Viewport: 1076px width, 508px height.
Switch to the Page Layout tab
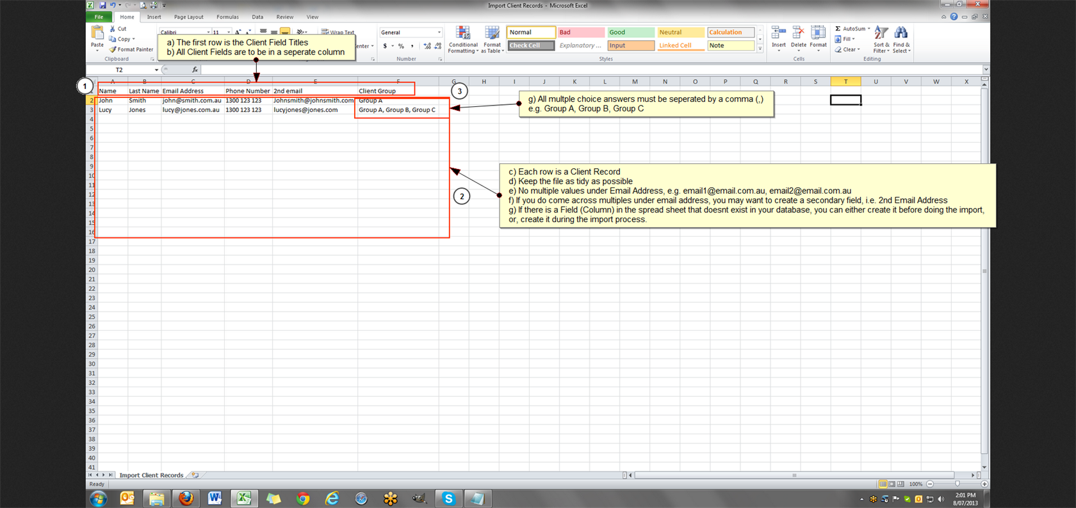(x=188, y=17)
